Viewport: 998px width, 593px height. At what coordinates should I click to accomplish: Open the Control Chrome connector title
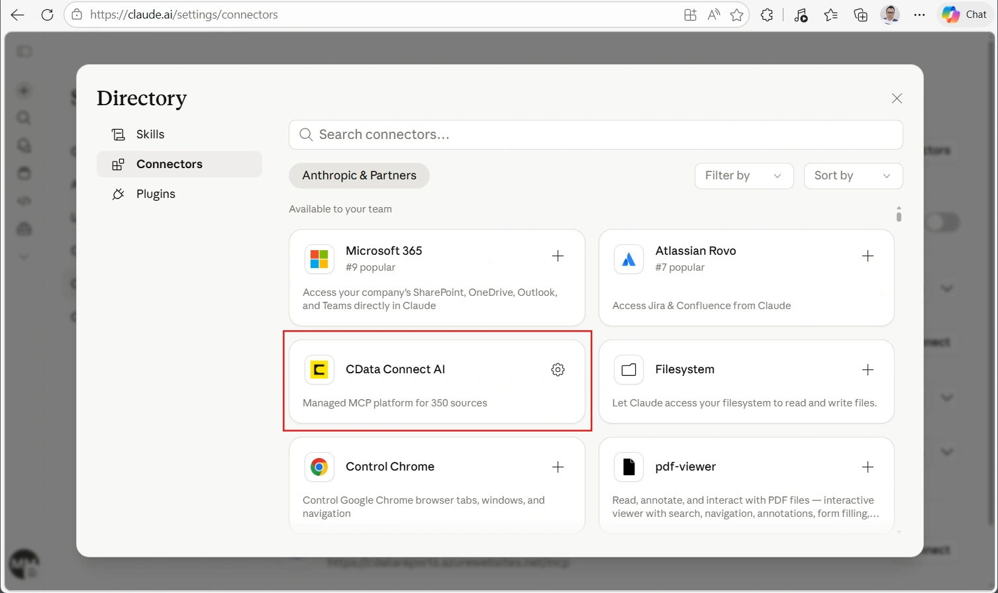coord(390,467)
